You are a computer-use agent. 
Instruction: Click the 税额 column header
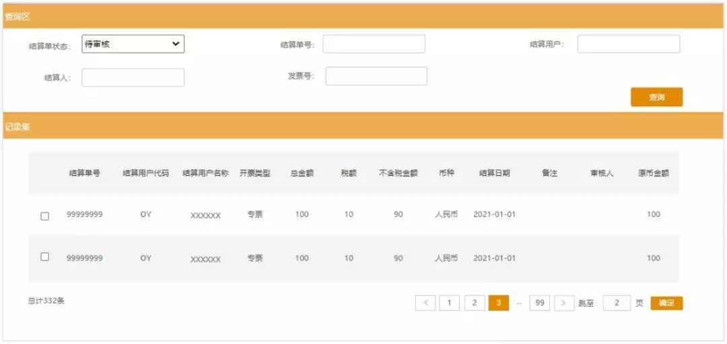349,174
